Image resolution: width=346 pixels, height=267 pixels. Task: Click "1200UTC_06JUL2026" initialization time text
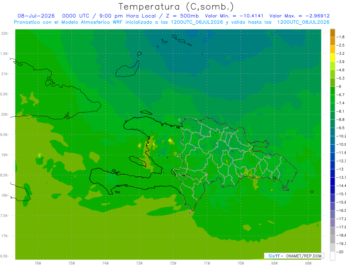[x=197, y=22]
